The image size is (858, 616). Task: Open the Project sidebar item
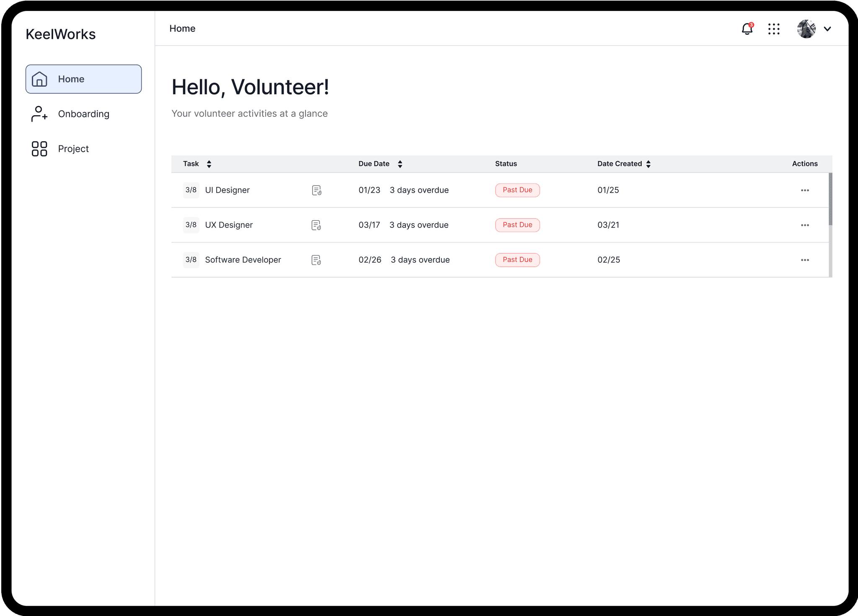(x=73, y=149)
